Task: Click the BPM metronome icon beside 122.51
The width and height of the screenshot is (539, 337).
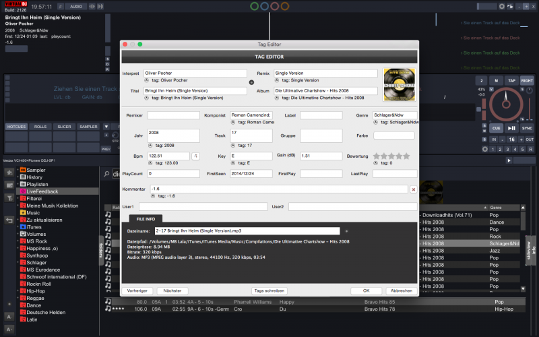Action: coord(195,156)
